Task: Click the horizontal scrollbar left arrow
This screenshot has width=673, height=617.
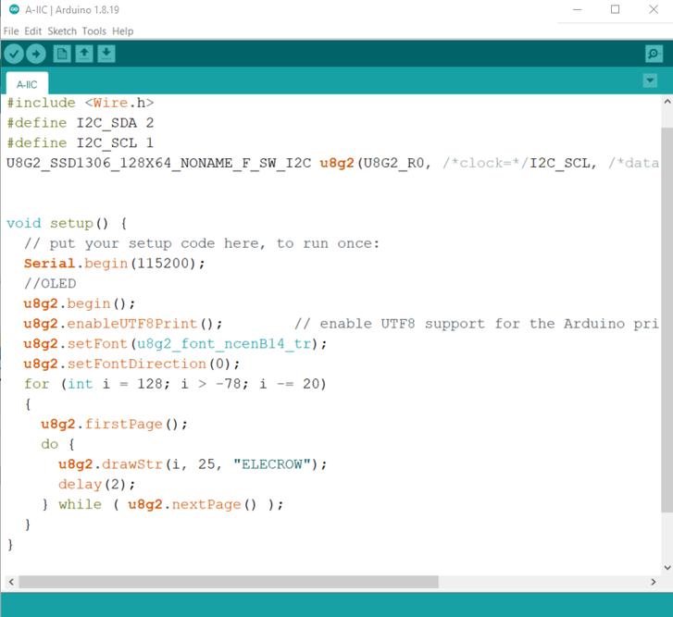Action: (12, 582)
